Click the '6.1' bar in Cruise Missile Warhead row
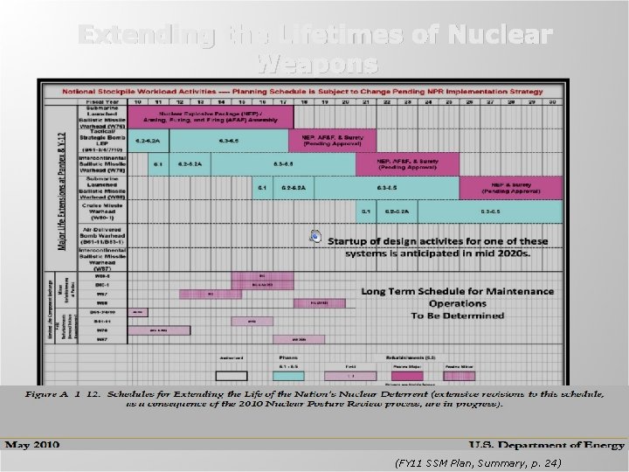The width and height of the screenshot is (629, 472). (366, 212)
